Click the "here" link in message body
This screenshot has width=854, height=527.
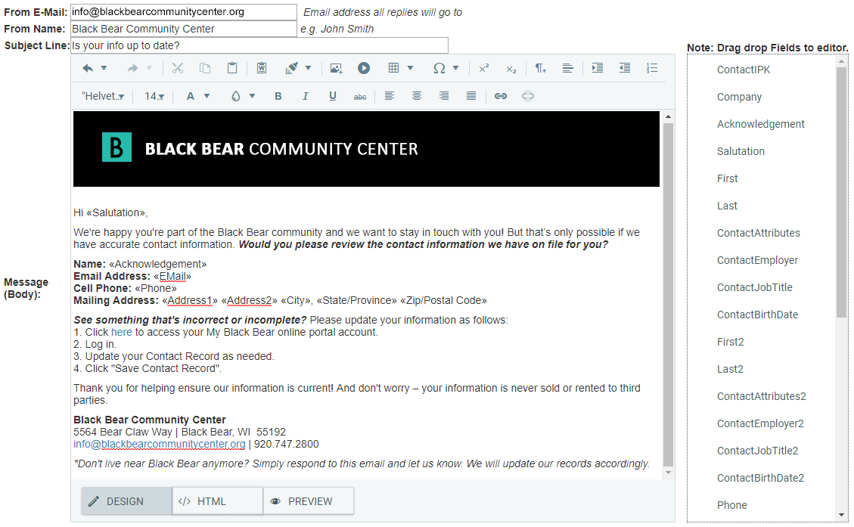click(122, 332)
